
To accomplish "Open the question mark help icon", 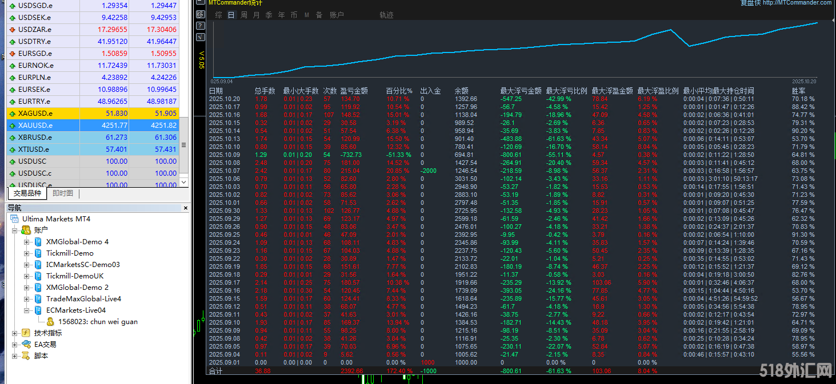I will pyautogui.click(x=200, y=26).
